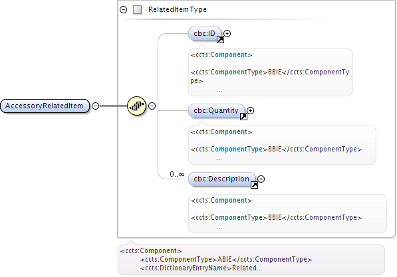Select the cbc:Quantity element node
Image resolution: width=397 pixels, height=277 pixels.
(217, 111)
